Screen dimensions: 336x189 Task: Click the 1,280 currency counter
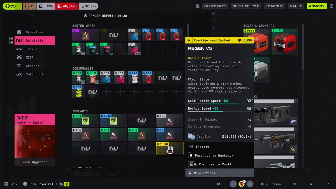pyautogui.click(x=46, y=6)
